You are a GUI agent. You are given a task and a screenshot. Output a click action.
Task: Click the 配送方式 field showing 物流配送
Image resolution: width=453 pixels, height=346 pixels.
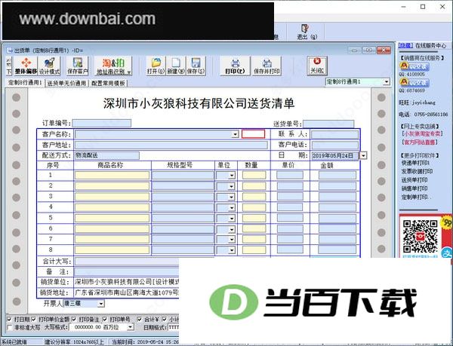[x=107, y=156]
